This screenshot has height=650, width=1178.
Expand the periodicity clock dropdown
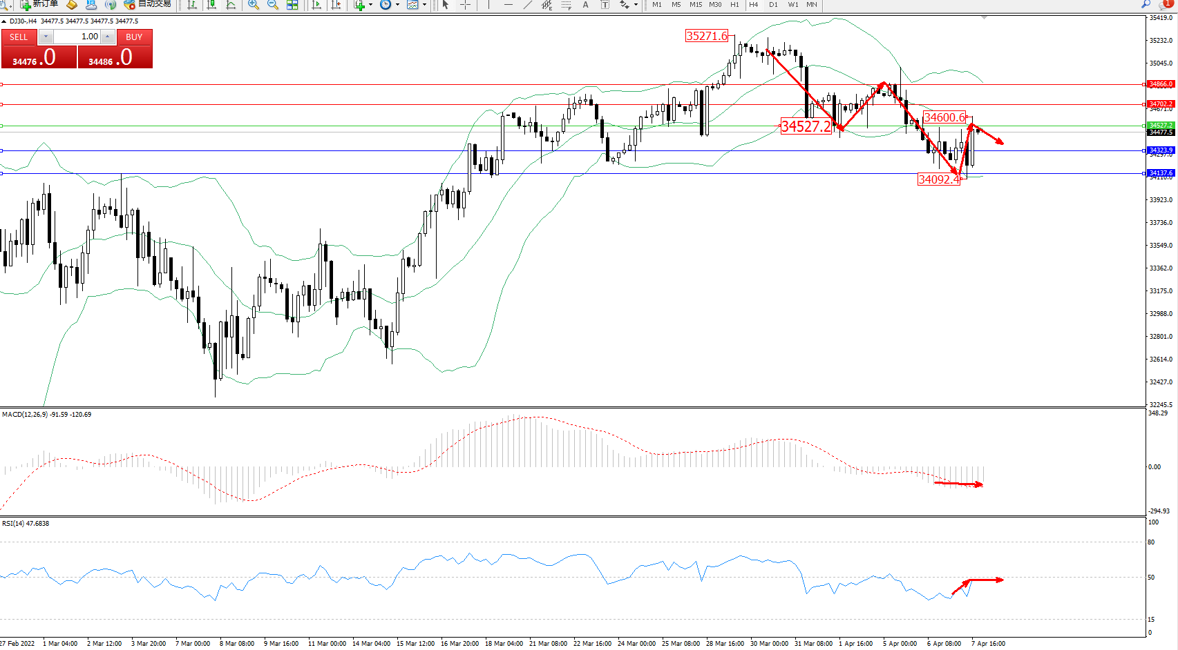coord(397,5)
